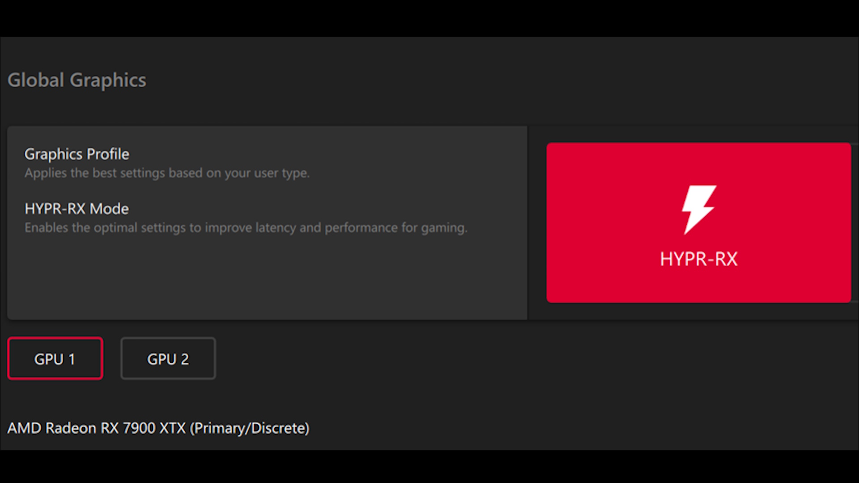Switch to the GPU 2 tab
Screen dimensions: 859x483
[168, 358]
